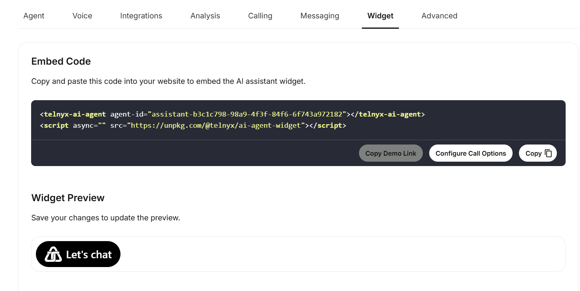
Task: Open Configure Call Options
Action: pyautogui.click(x=471, y=153)
